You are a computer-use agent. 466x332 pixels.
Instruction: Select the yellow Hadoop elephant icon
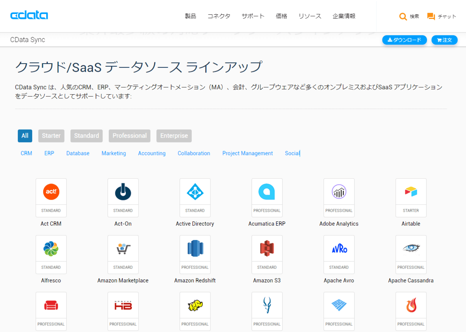195,306
